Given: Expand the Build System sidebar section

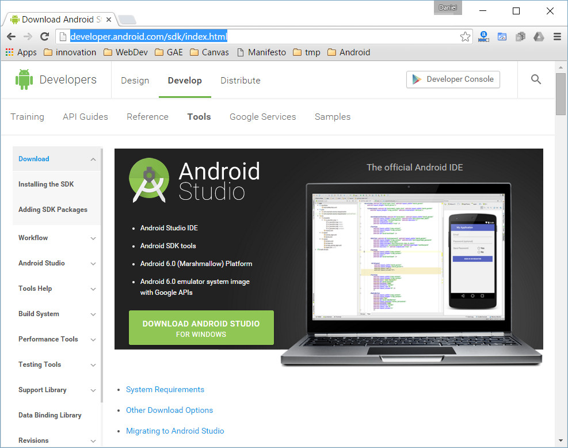Looking at the screenshot, I should pyautogui.click(x=93, y=314).
